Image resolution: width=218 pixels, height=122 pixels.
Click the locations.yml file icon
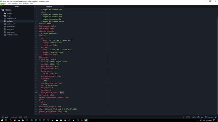5,24
